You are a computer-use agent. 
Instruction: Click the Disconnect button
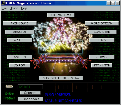tap(30, 99)
